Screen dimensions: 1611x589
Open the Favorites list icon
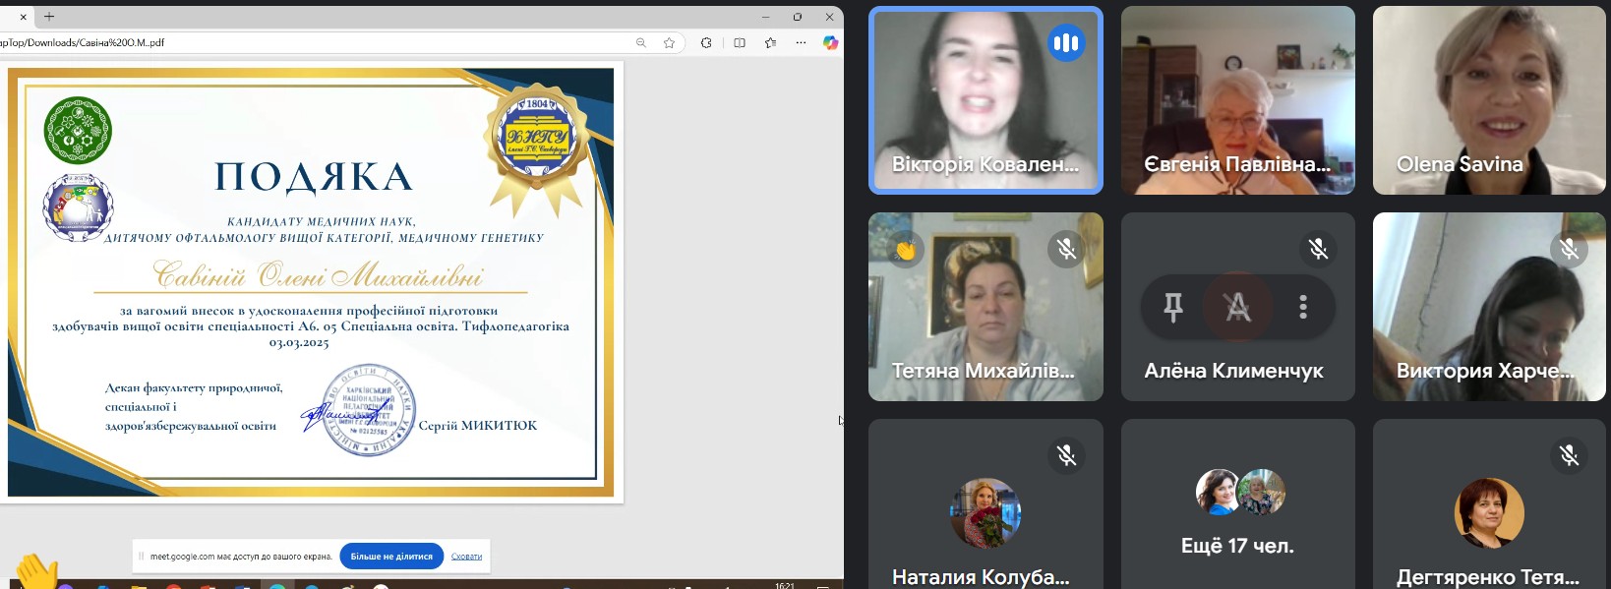click(770, 43)
